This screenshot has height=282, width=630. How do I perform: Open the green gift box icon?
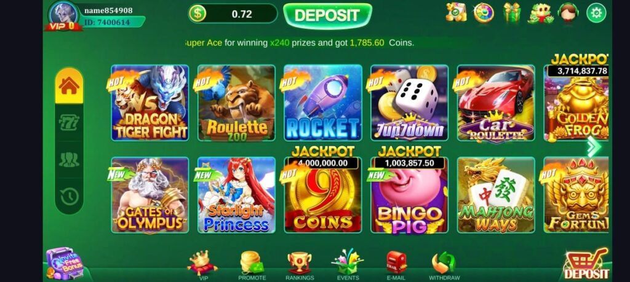tap(512, 12)
